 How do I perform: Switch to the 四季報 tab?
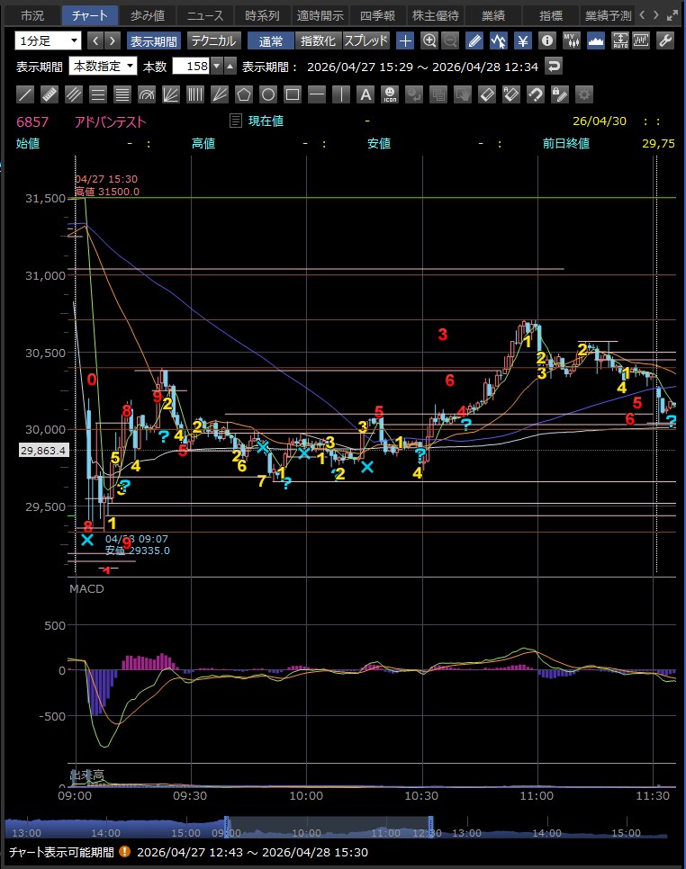point(378,15)
